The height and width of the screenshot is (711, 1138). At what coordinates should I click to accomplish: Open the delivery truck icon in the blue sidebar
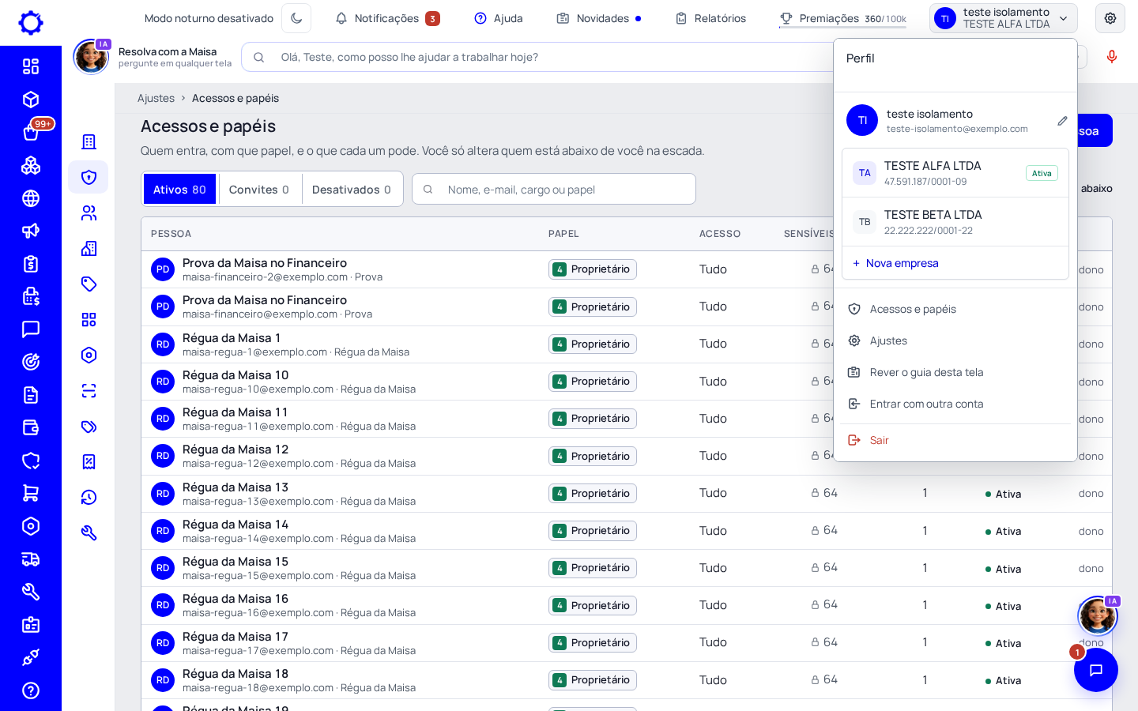pos(31,559)
